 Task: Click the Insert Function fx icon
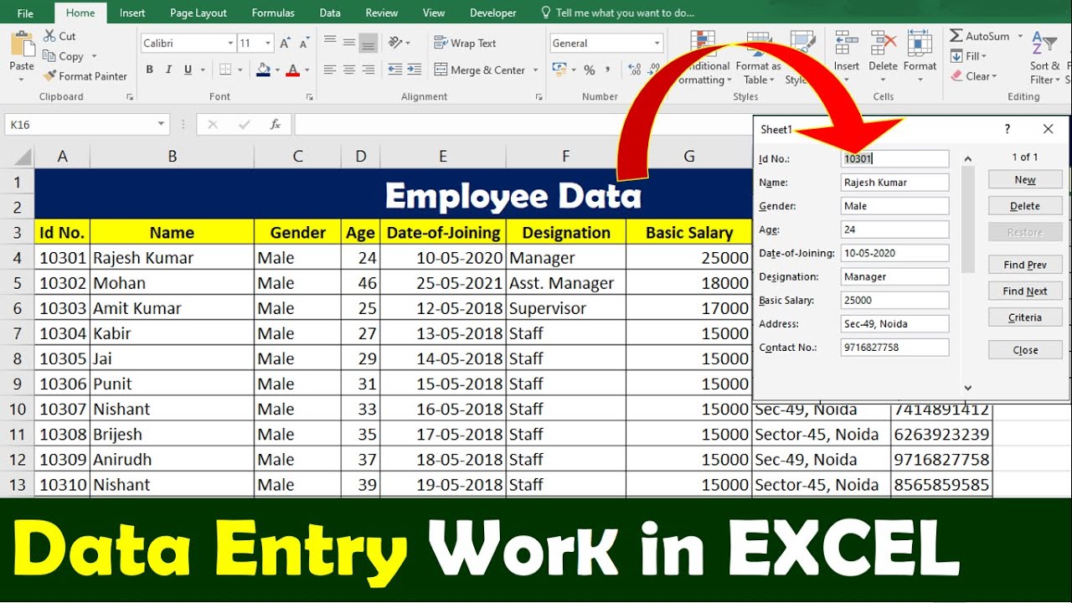click(275, 125)
